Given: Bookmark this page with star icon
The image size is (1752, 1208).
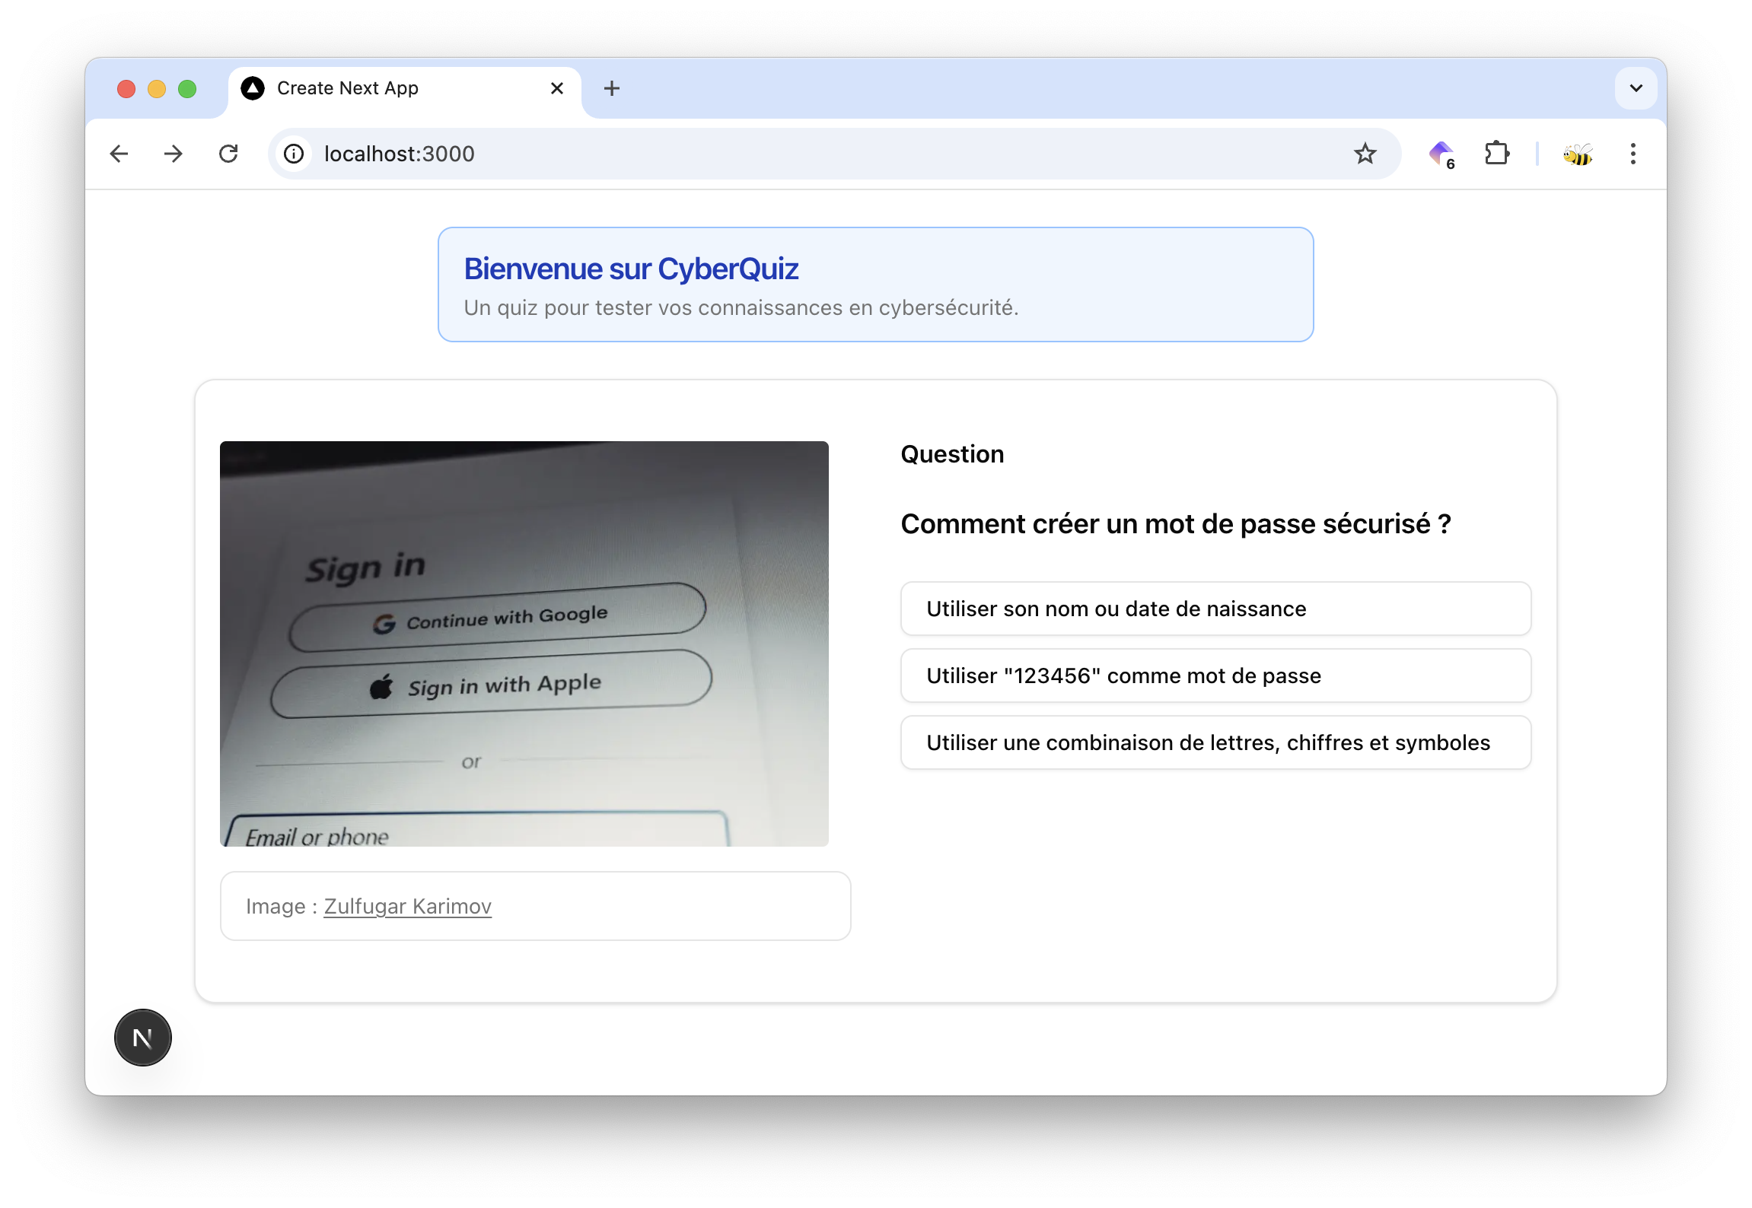Looking at the screenshot, I should (1365, 154).
